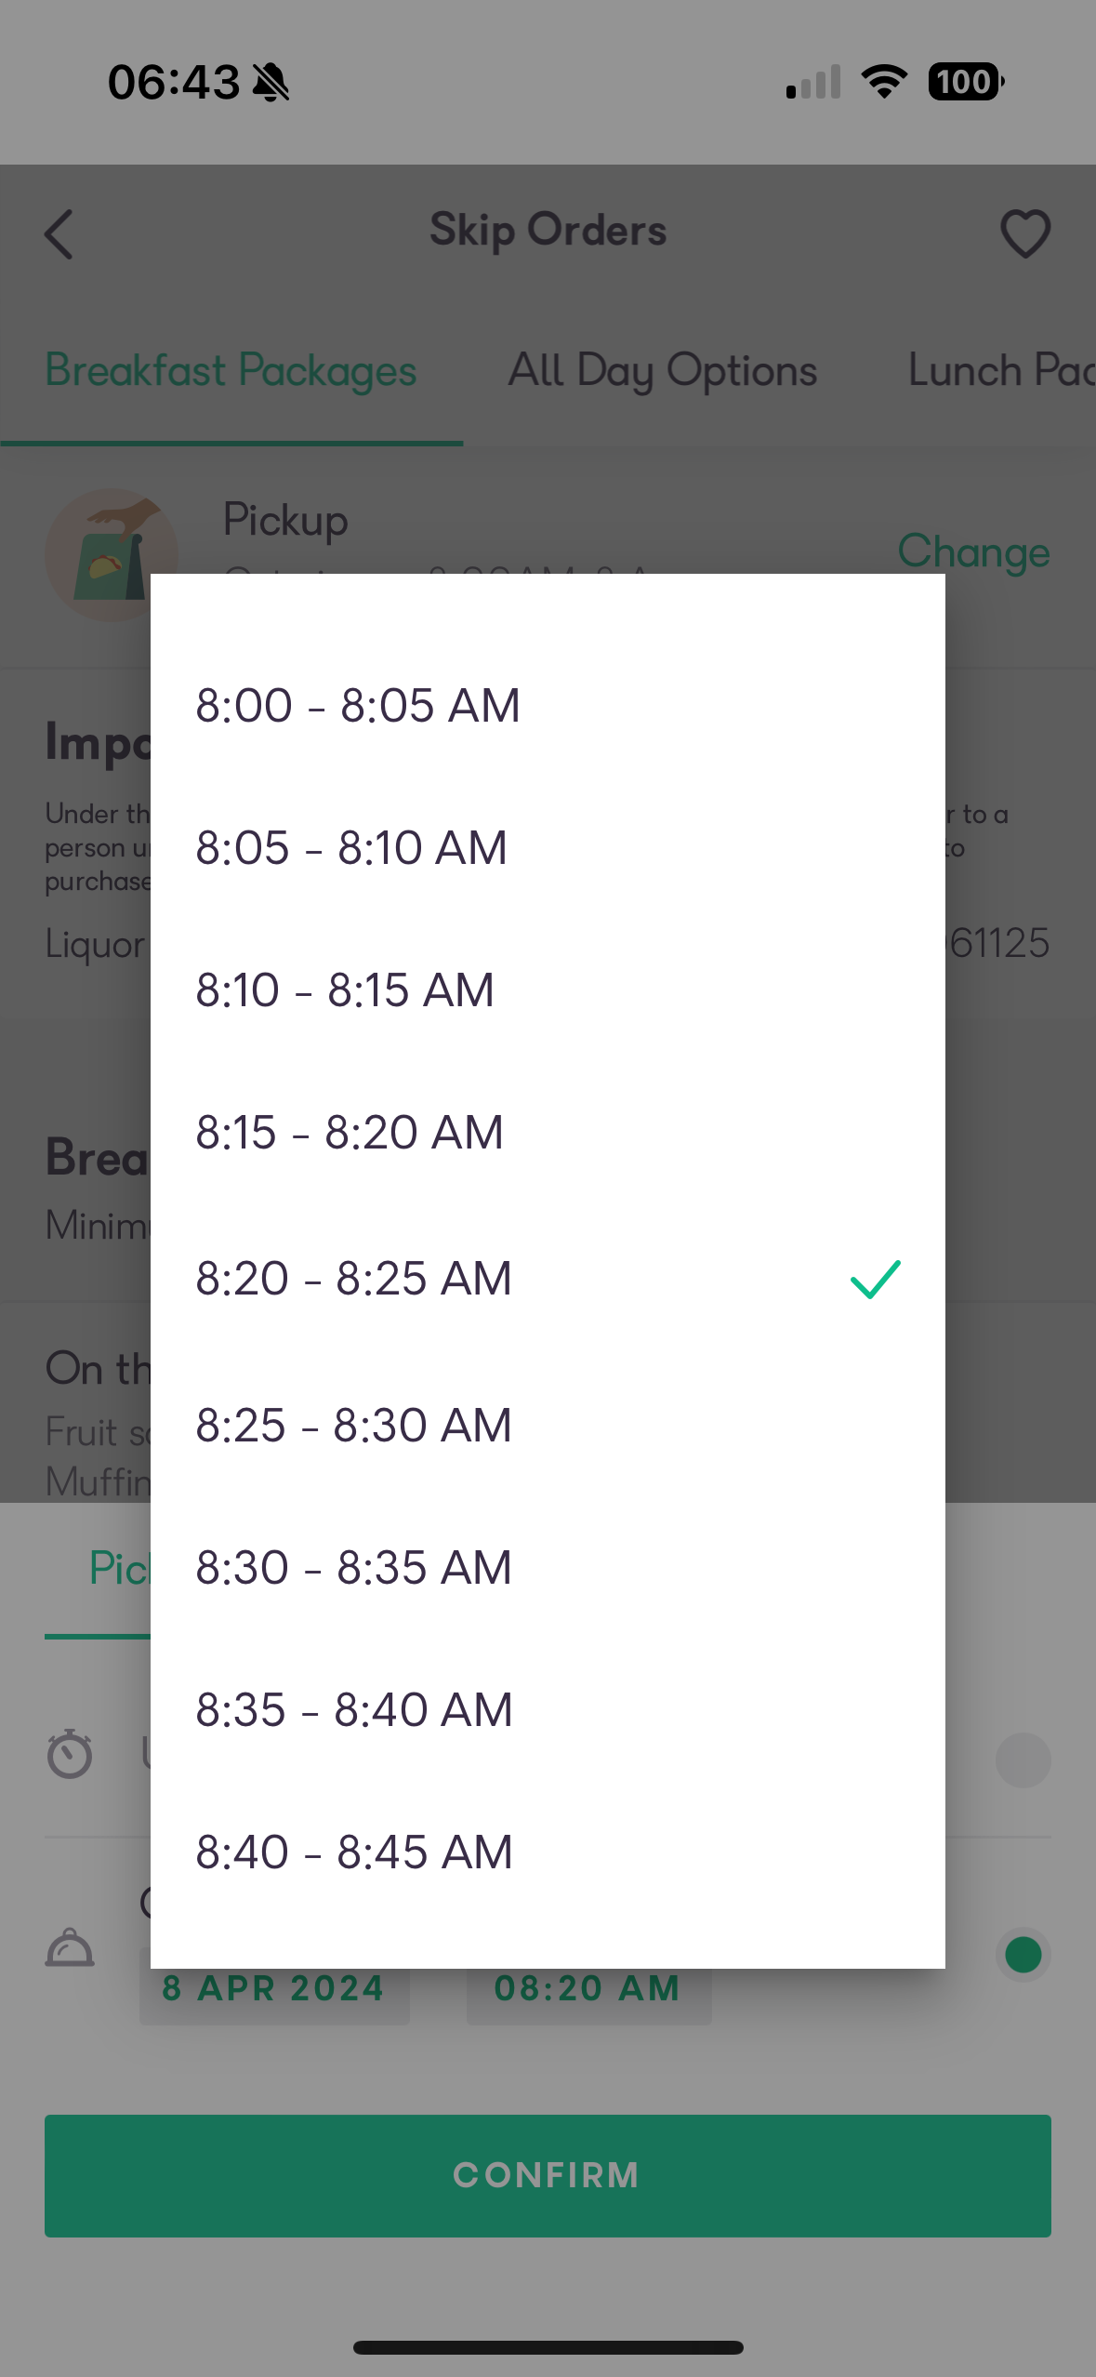Select the 8:30 - 8:35 AM time

[548, 1567]
